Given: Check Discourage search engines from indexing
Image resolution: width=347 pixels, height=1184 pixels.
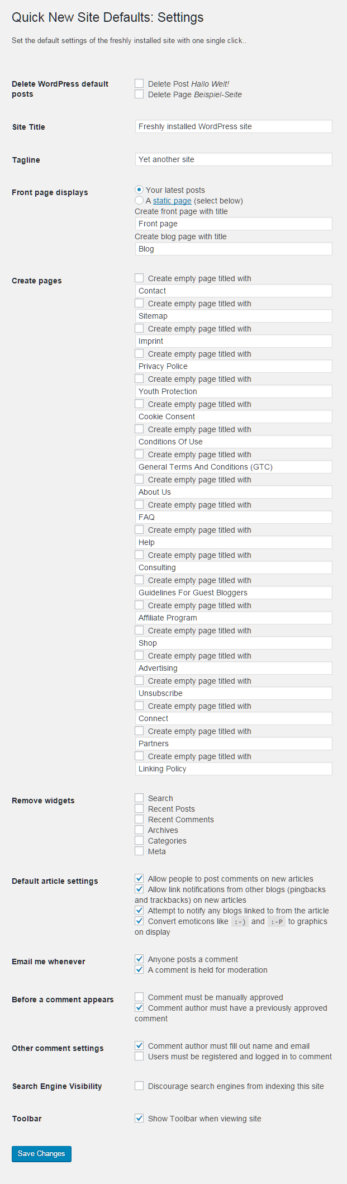Looking at the screenshot, I should tap(139, 1086).
